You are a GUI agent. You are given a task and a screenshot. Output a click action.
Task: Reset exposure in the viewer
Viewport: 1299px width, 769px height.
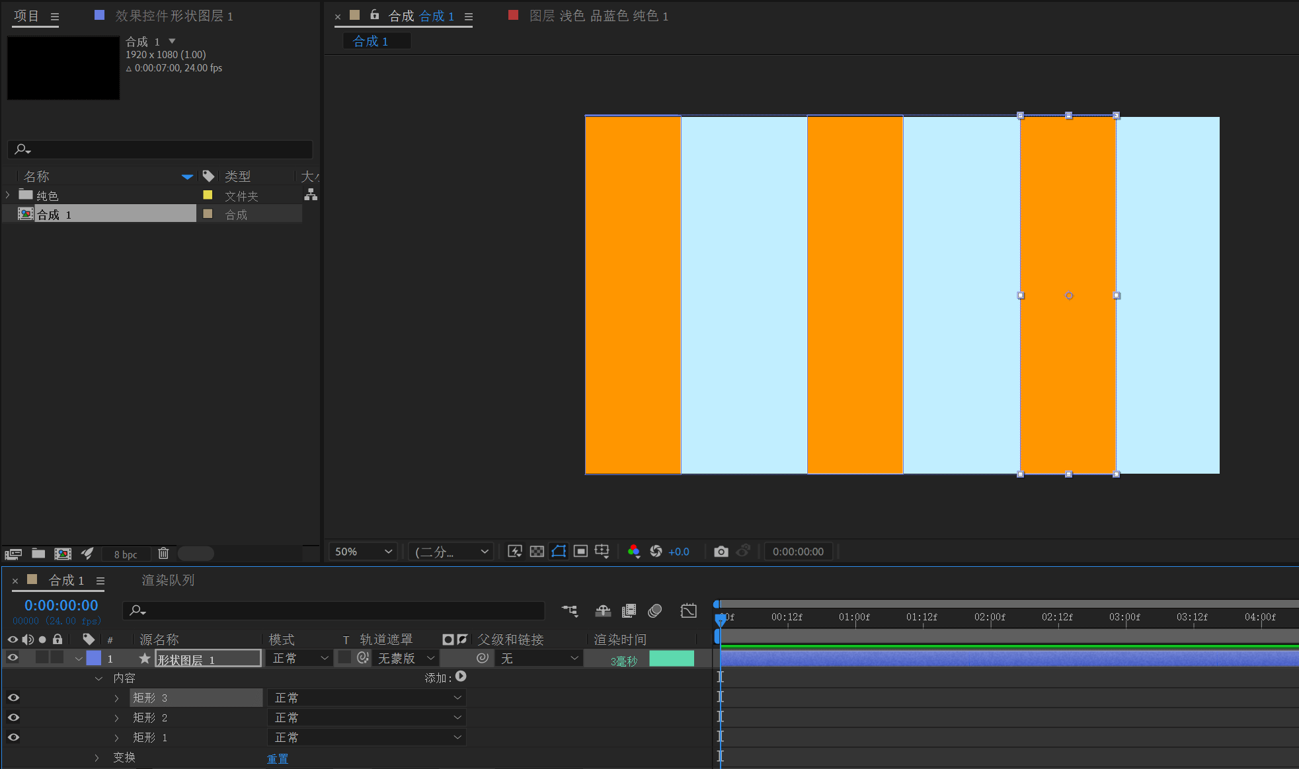pyautogui.click(x=656, y=551)
